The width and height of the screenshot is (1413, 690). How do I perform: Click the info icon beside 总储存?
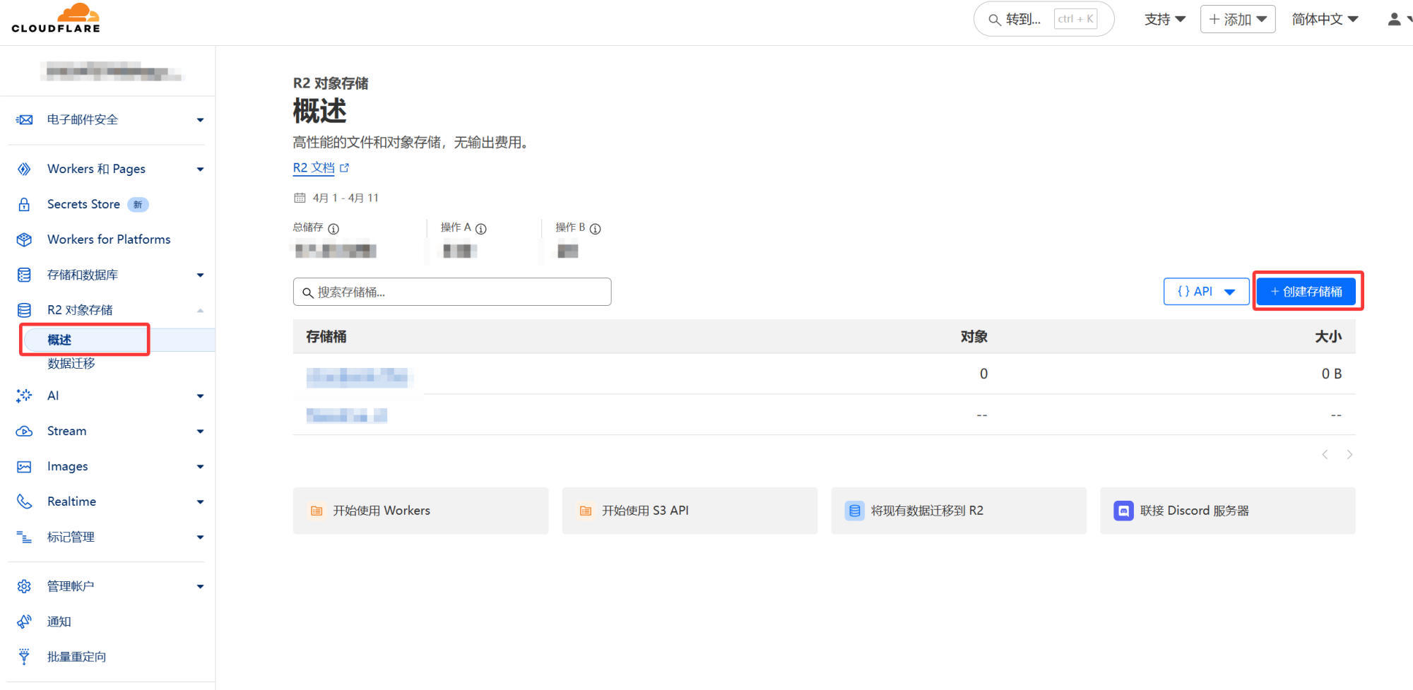[333, 229]
